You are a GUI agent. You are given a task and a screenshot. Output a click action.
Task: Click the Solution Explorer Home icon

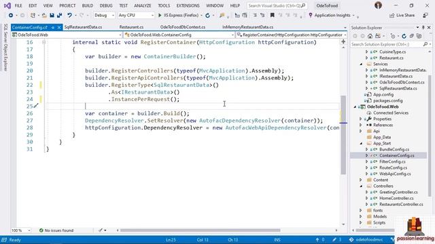tap(370, 36)
